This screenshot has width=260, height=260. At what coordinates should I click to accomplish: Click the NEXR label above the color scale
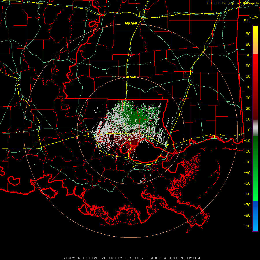click(x=254, y=17)
